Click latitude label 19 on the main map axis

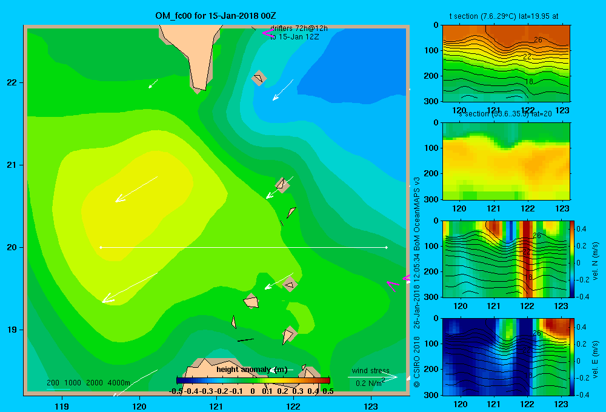pyautogui.click(x=12, y=330)
